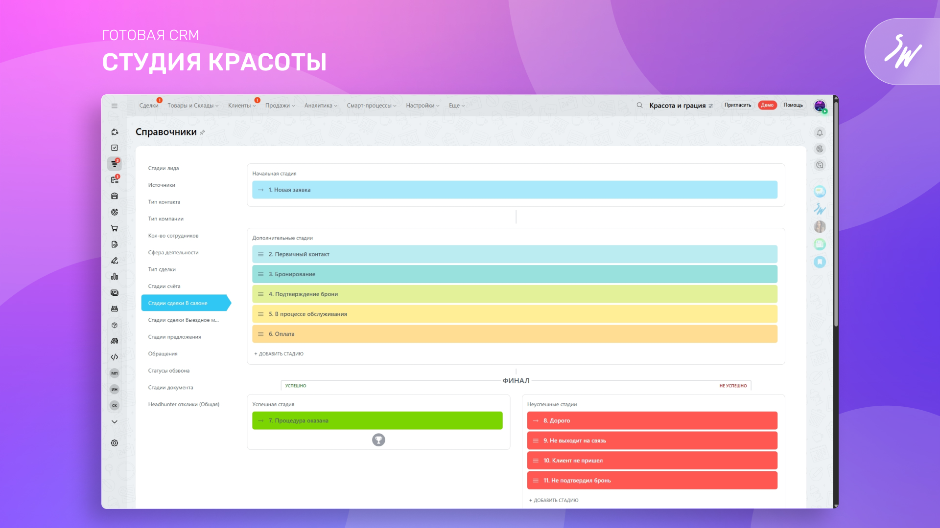Click the search magnifier icon
This screenshot has height=528, width=940.
[639, 105]
